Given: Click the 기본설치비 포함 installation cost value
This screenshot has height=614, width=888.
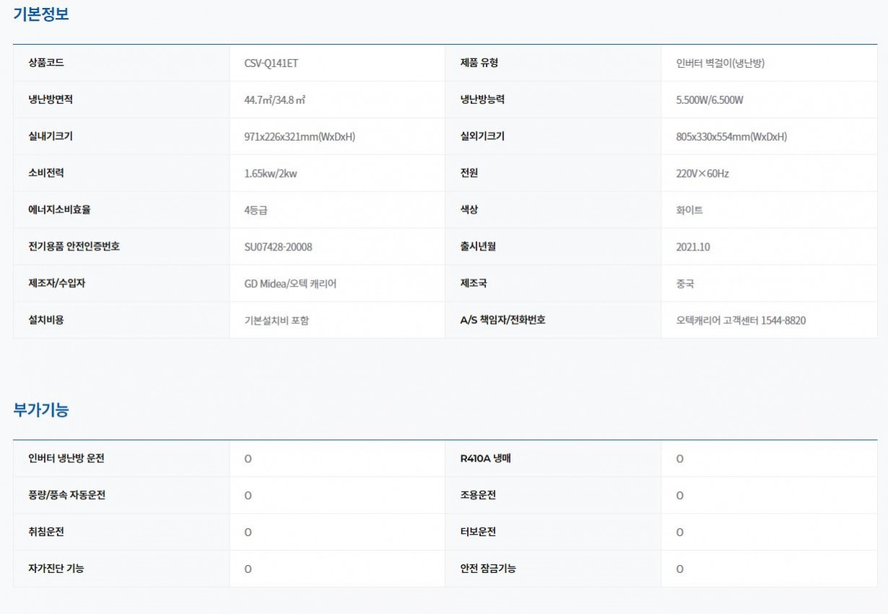Looking at the screenshot, I should tap(277, 321).
